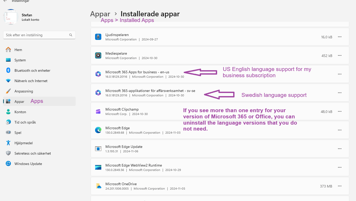Open Sekretess och säkerhet shield icon
The image size is (356, 201).
point(8,153)
